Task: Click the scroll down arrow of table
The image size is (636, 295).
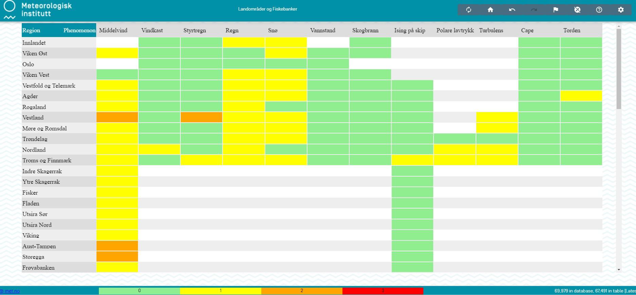Action: point(618,270)
